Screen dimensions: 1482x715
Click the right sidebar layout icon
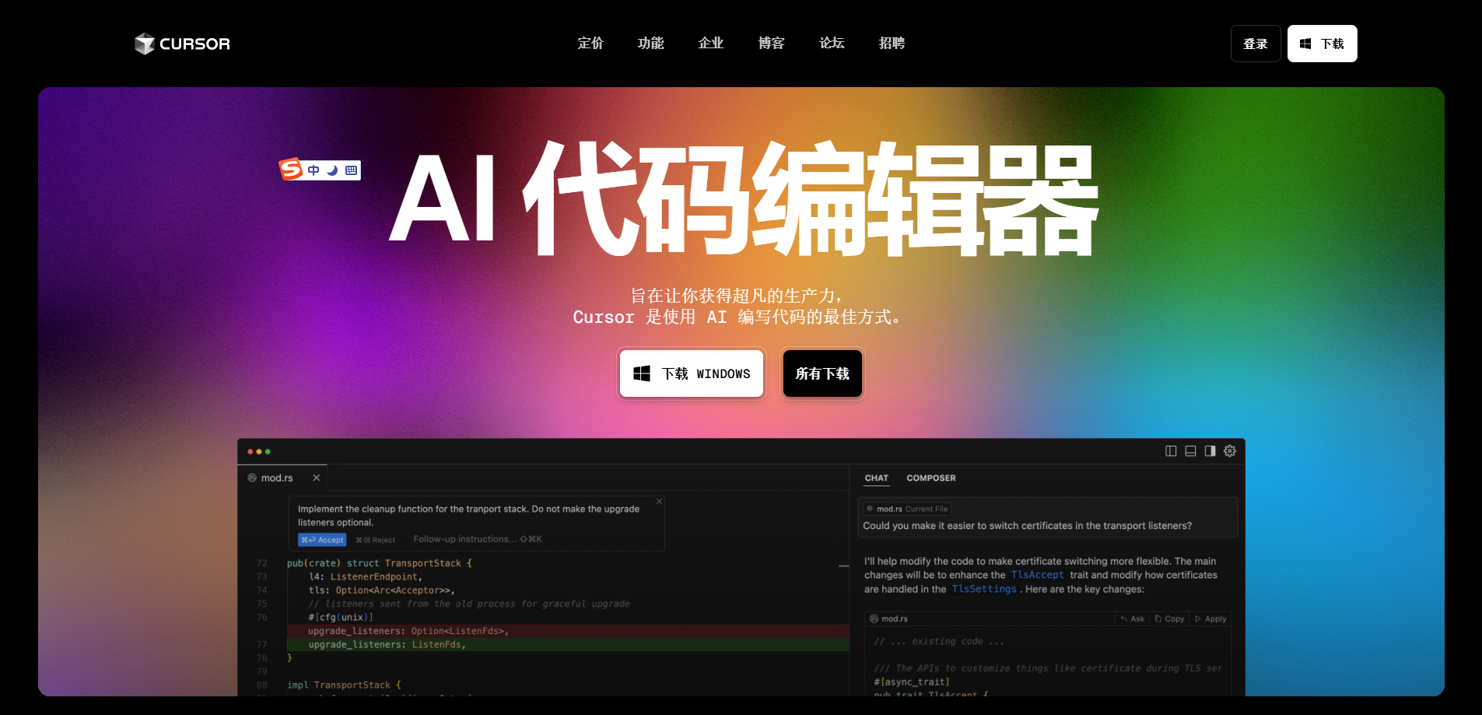pos(1209,451)
